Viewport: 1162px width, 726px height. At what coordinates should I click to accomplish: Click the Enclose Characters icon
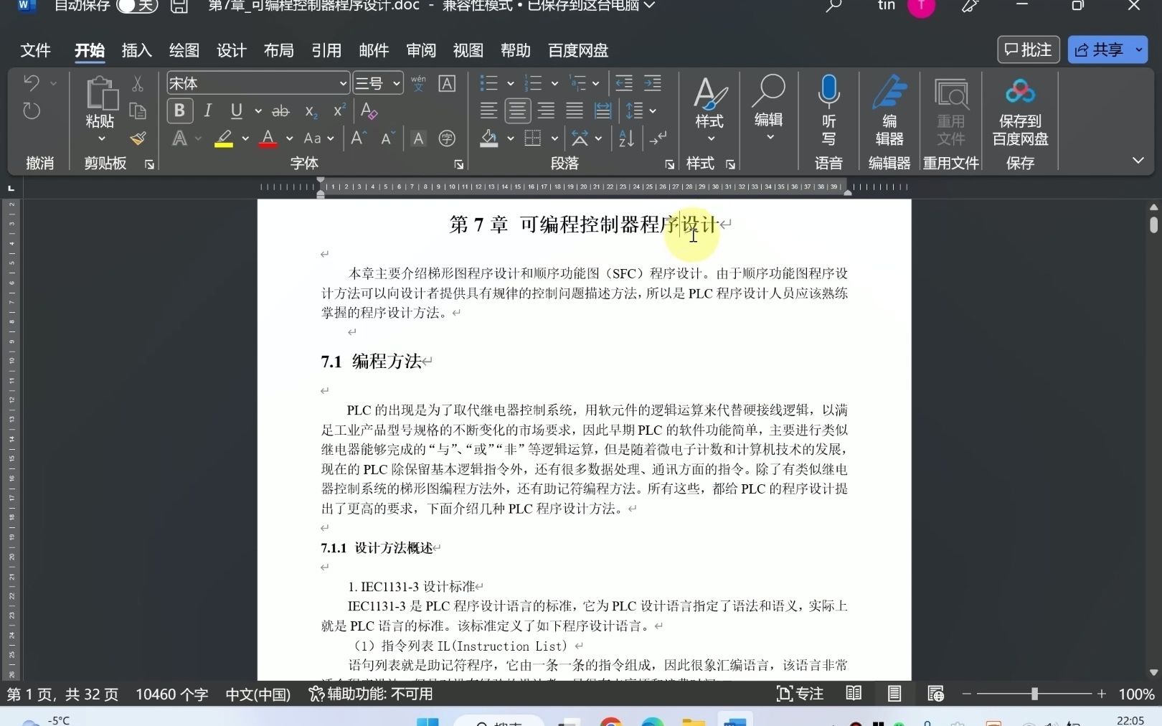[447, 138]
